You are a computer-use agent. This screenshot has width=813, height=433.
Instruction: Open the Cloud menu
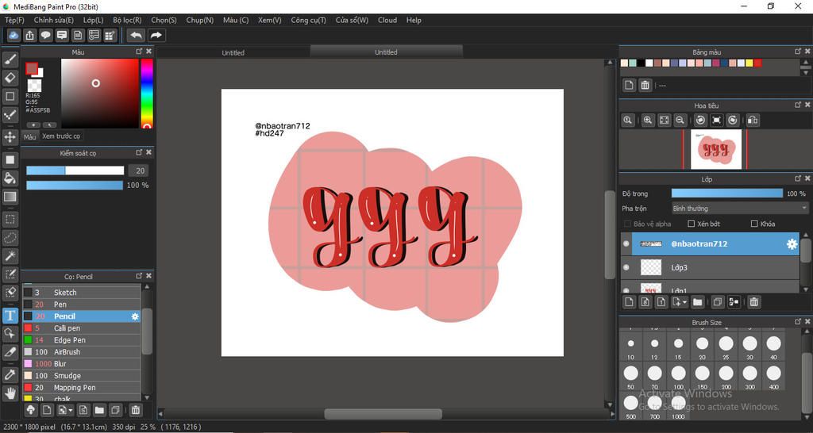coord(387,20)
